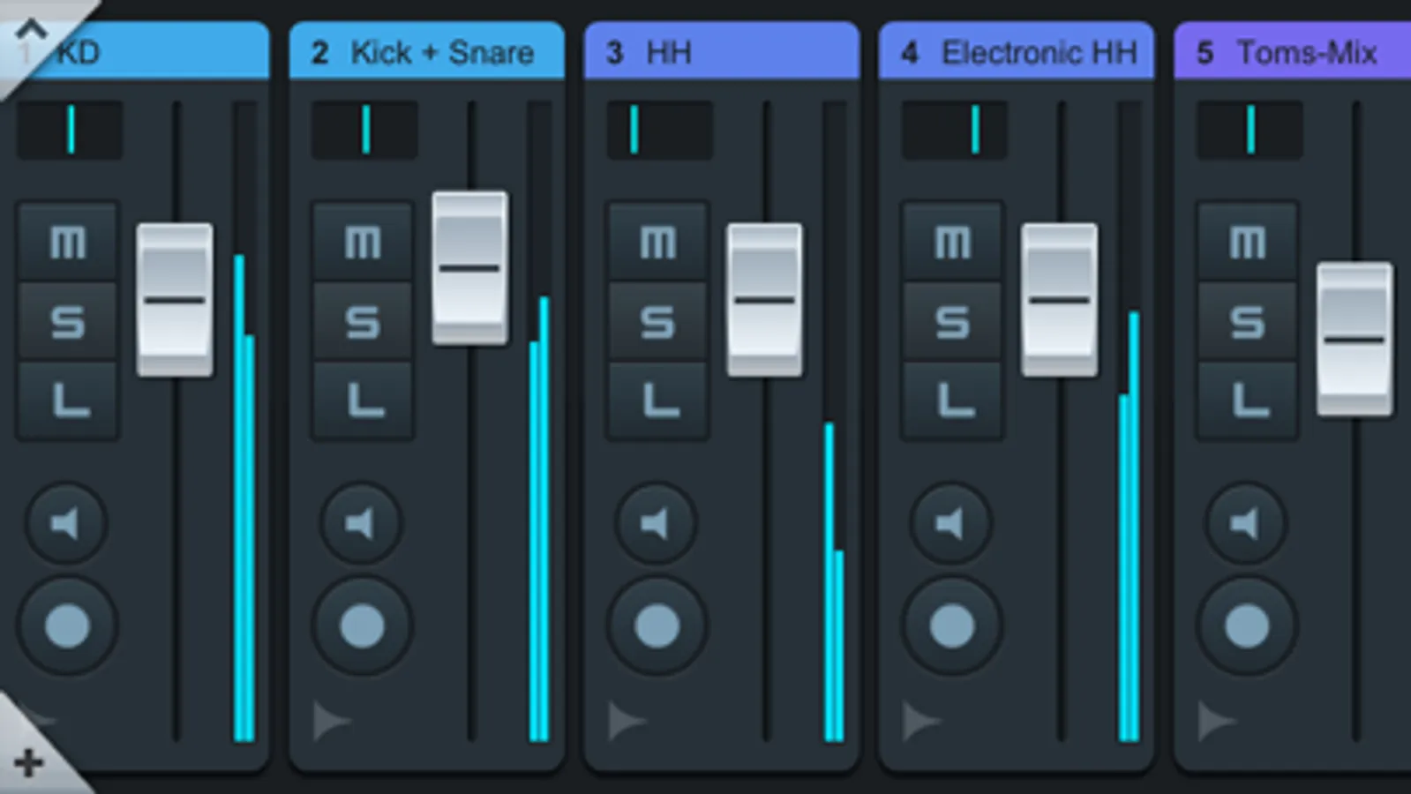The height and width of the screenshot is (794, 1411).
Task: Click the Toms-Mix pan control
Action: coord(1249,130)
